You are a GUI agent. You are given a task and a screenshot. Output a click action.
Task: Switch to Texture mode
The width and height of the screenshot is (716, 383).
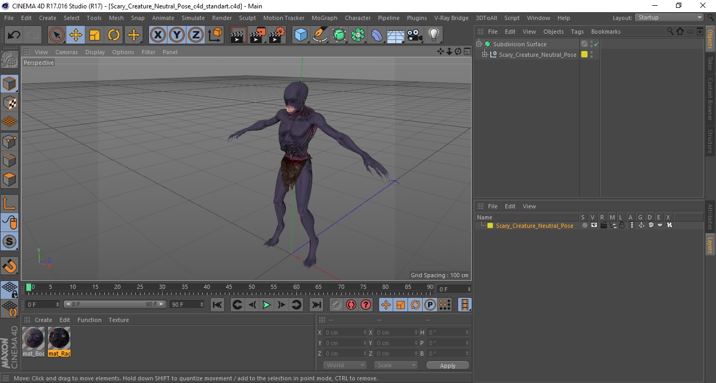pyautogui.click(x=9, y=103)
